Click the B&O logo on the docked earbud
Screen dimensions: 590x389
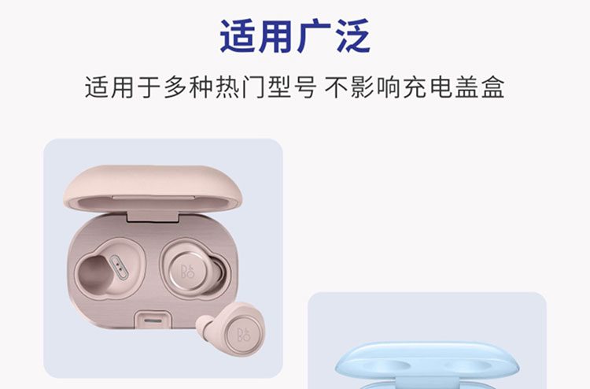(187, 271)
